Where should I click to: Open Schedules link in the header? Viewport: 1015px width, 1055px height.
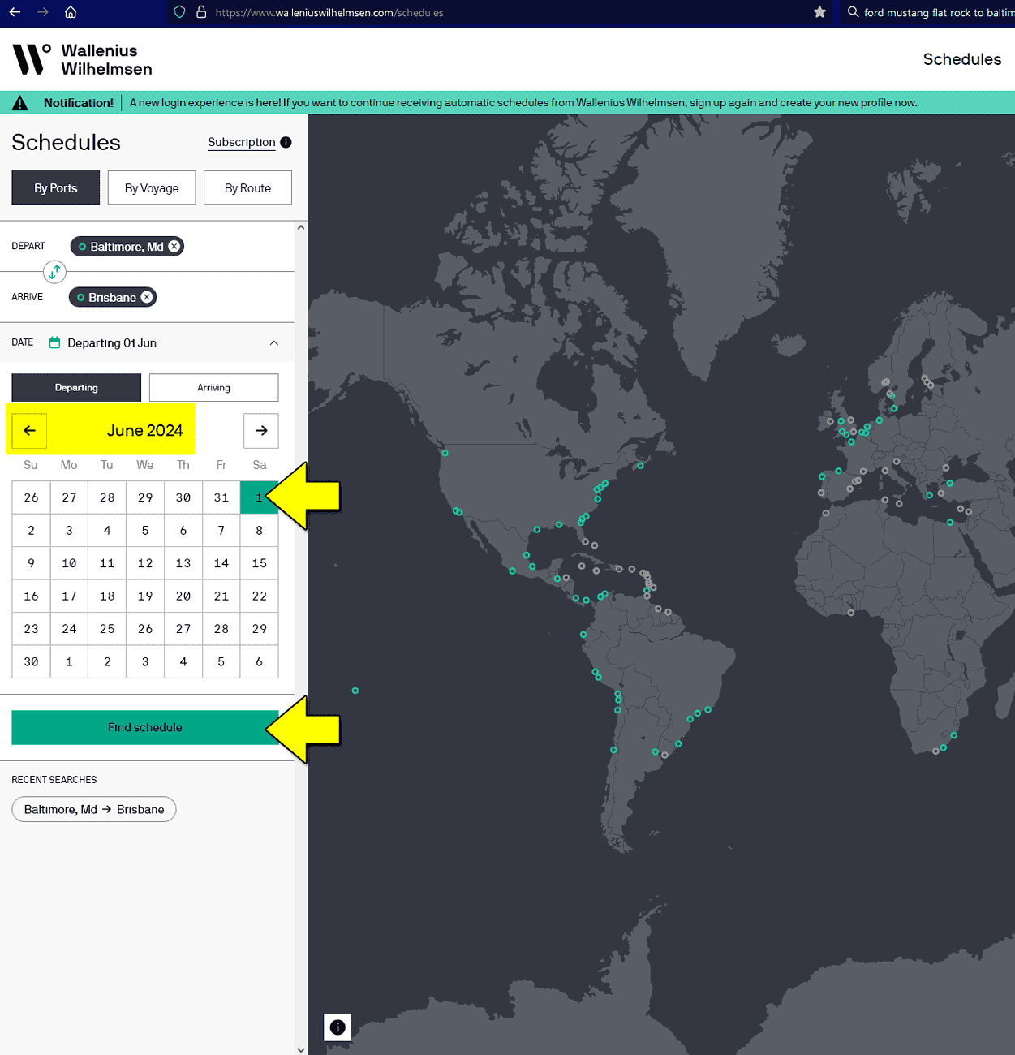click(962, 59)
